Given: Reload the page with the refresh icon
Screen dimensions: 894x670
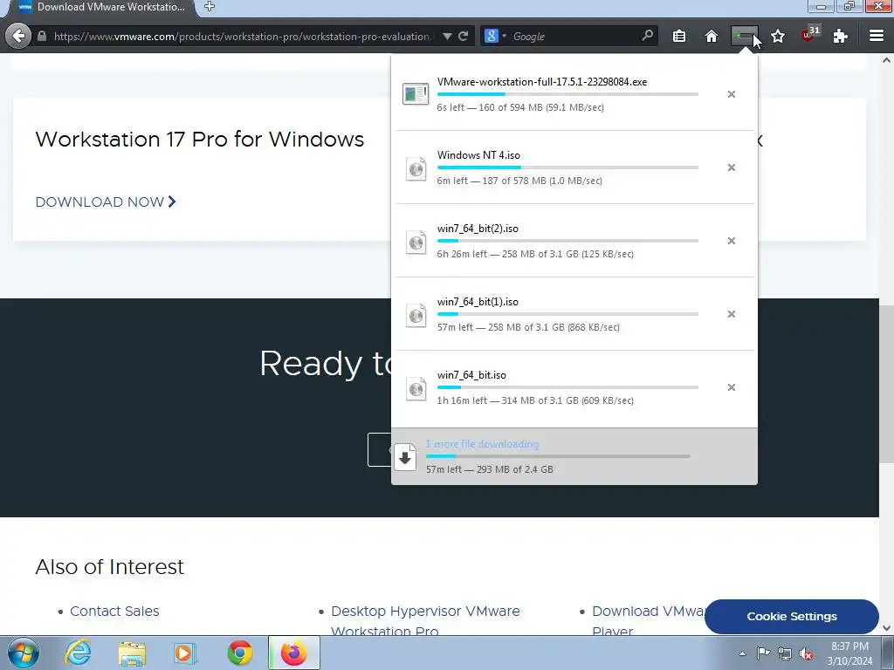Looking at the screenshot, I should click(464, 37).
